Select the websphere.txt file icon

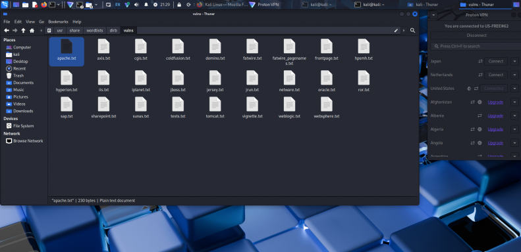coord(327,104)
